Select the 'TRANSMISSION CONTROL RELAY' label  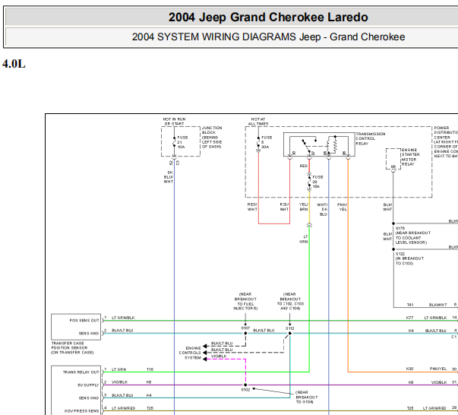coord(371,138)
